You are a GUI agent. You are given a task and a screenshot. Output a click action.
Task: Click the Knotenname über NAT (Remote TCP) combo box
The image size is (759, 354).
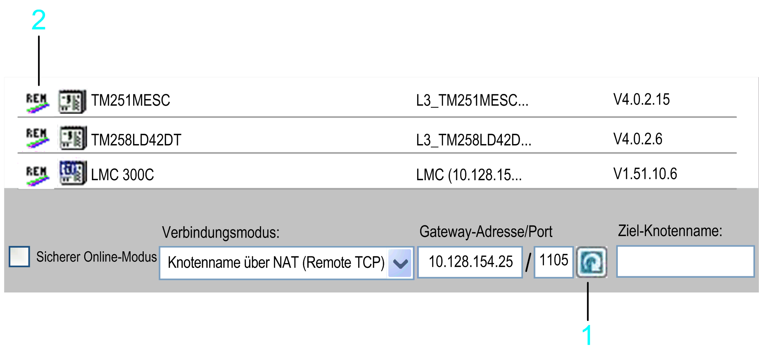pos(287,263)
